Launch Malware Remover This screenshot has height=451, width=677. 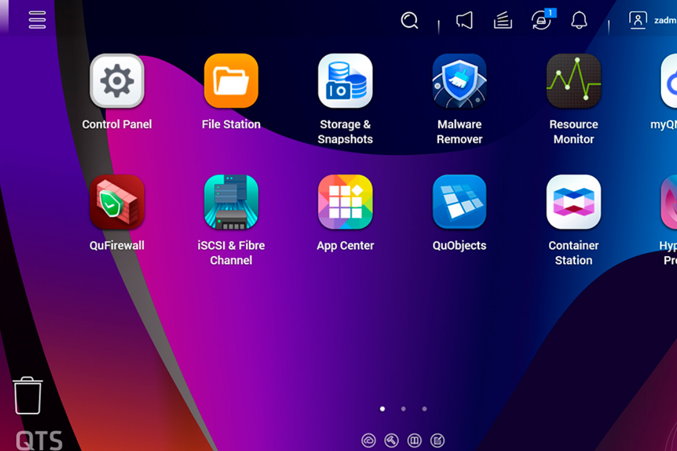(459, 80)
